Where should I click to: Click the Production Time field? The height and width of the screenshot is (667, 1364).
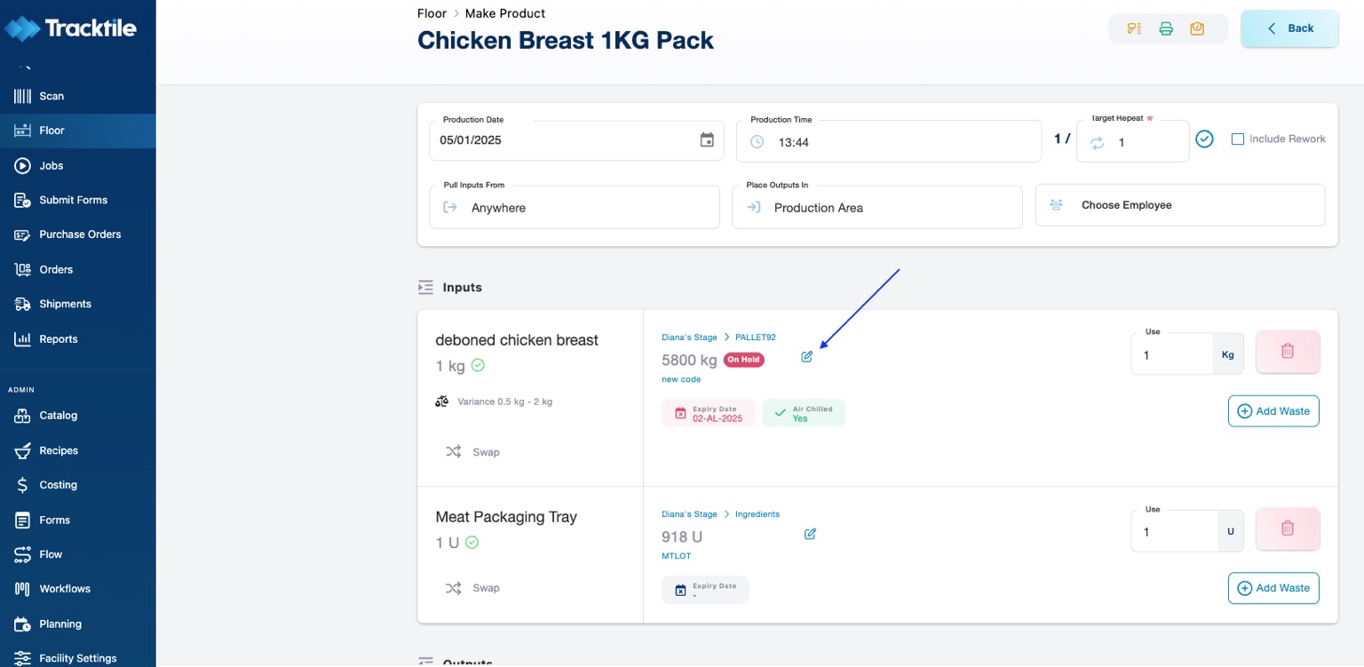point(888,142)
